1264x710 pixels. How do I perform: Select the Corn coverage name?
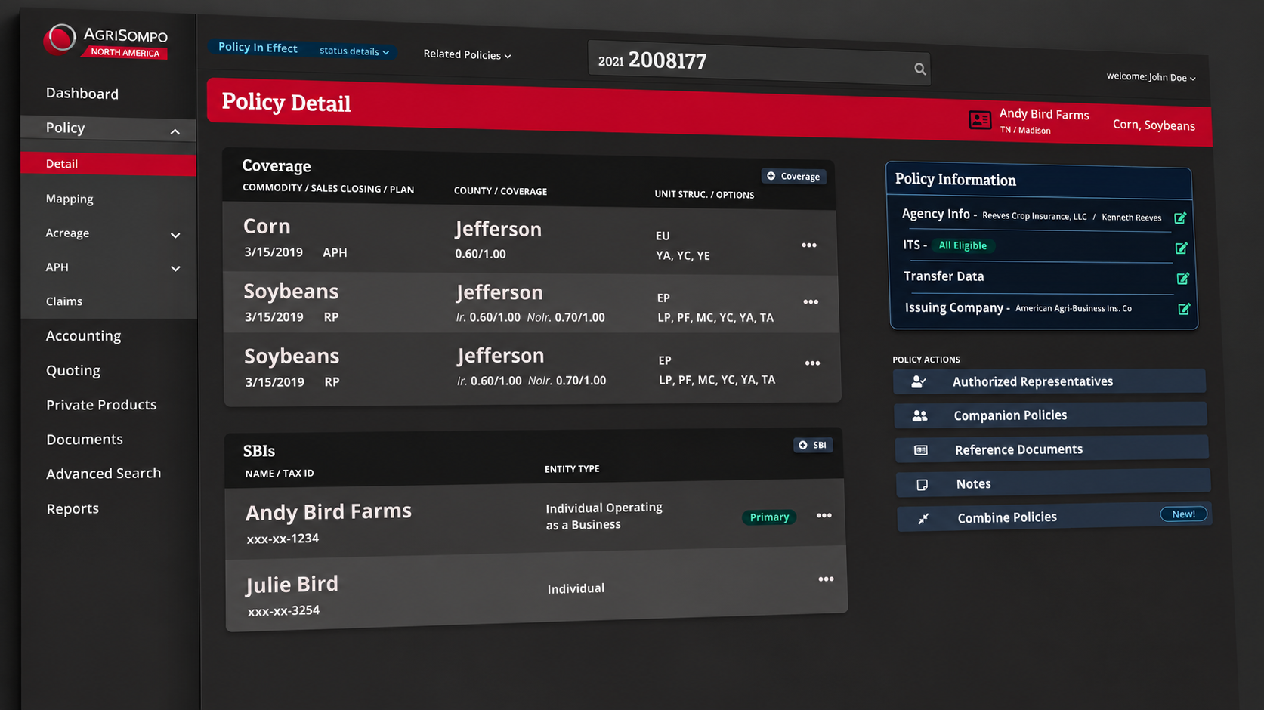tap(267, 227)
